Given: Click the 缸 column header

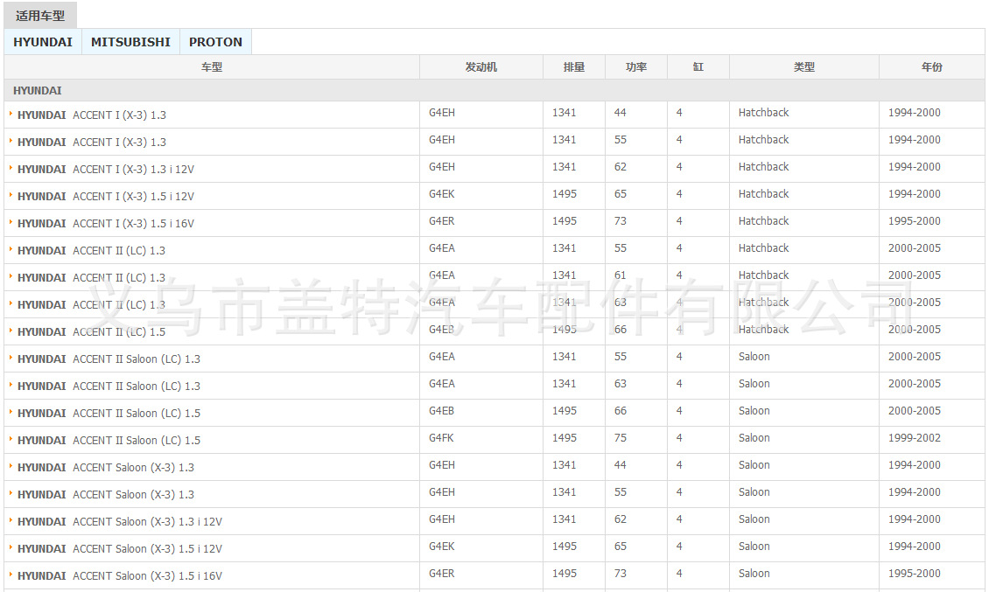Looking at the screenshot, I should (698, 66).
